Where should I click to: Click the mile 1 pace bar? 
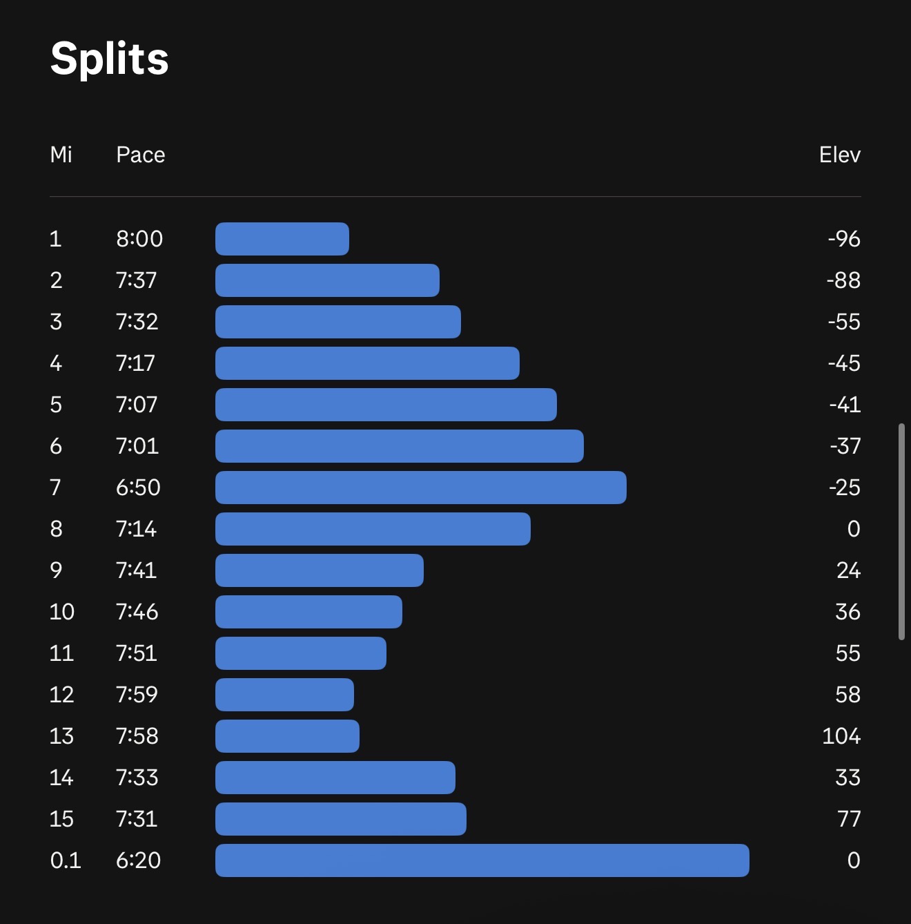coord(282,239)
